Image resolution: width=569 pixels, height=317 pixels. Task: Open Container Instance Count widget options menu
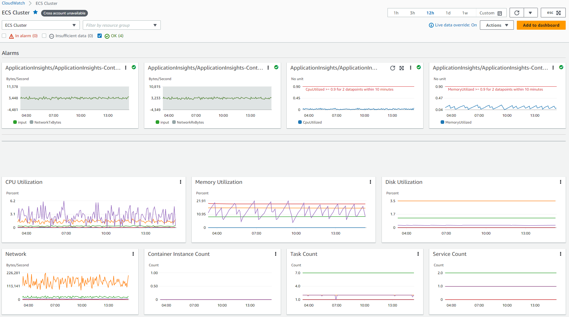point(276,254)
